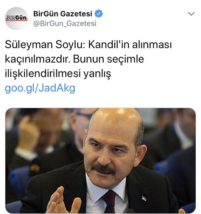201x214 pixels.
Task: Show more actions via top-right arrow
Action: pos(191,14)
